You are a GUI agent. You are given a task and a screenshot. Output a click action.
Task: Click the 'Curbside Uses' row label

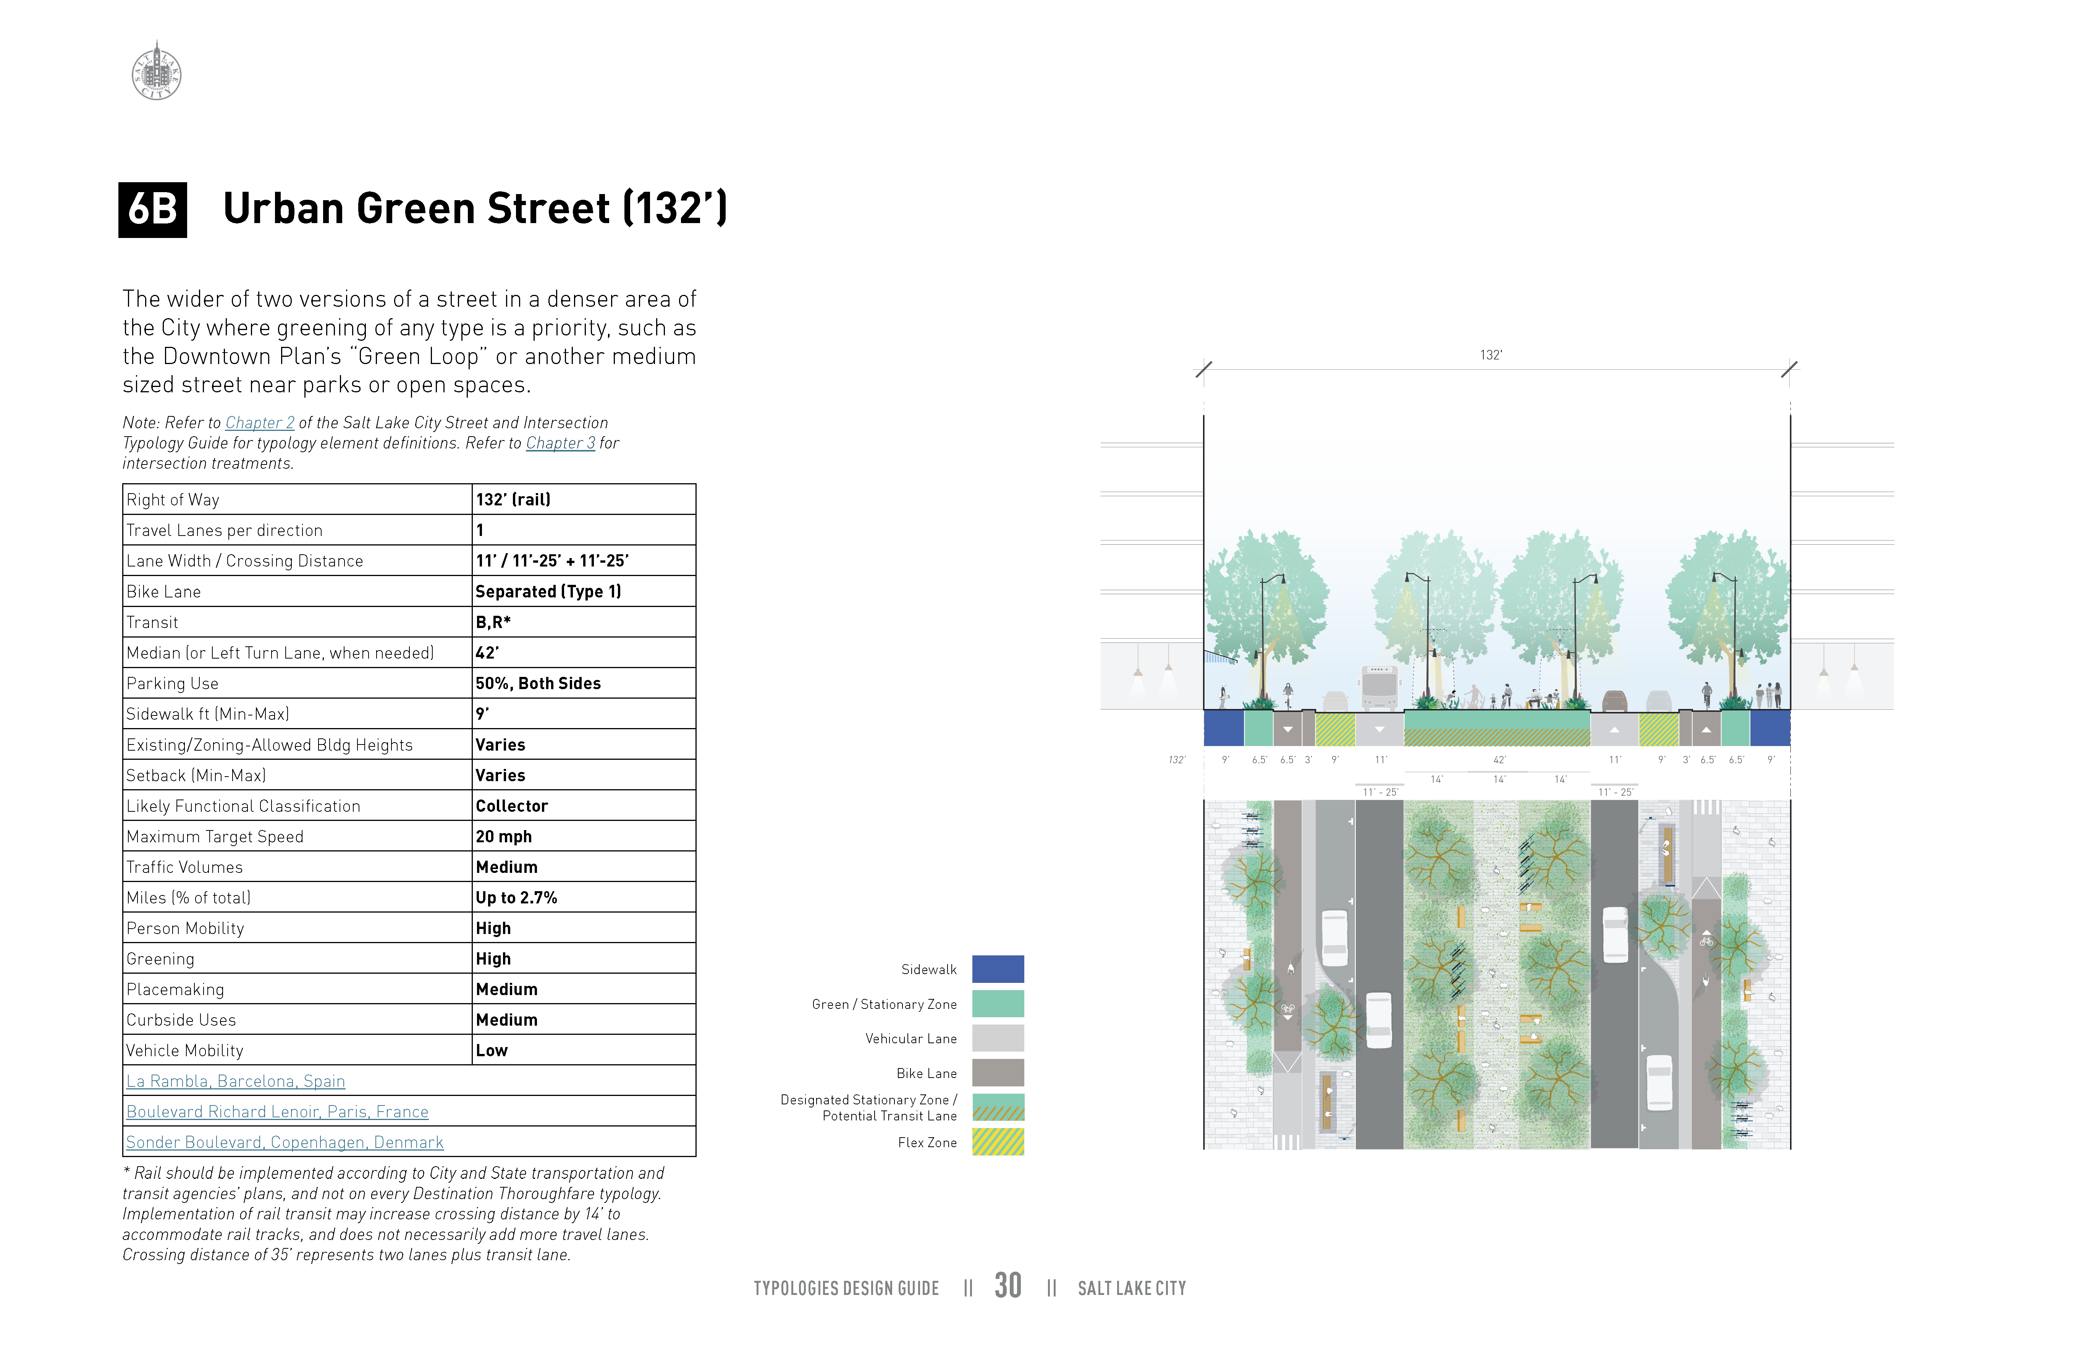point(181,1020)
